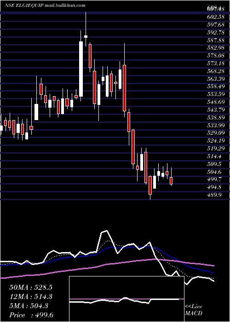Select the 602.58 price level label
The width and height of the screenshot is (230, 322).
tap(216, 17)
